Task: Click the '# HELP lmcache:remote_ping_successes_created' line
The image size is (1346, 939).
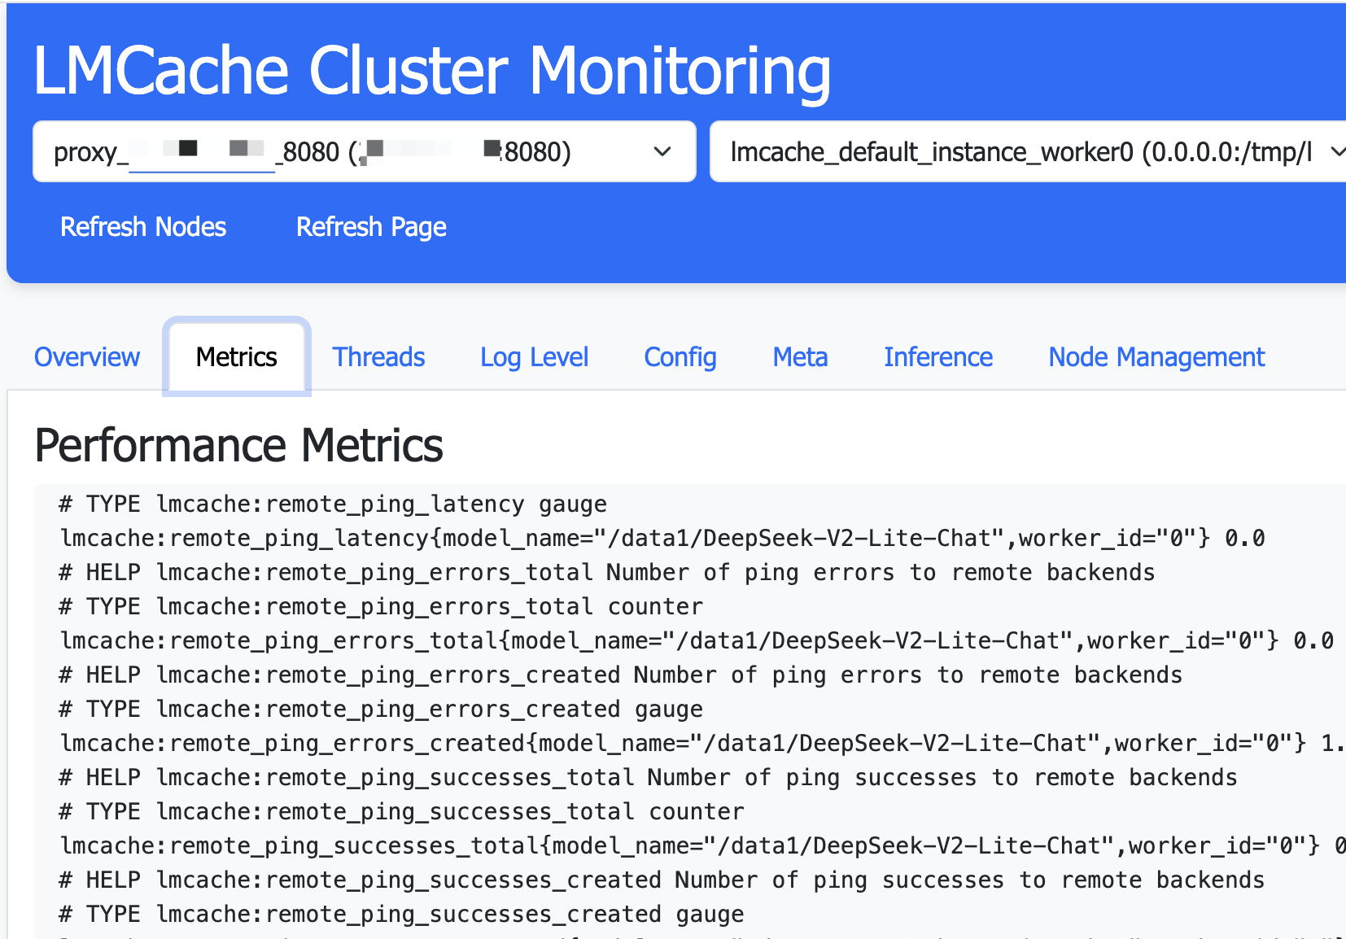Action: (662, 880)
